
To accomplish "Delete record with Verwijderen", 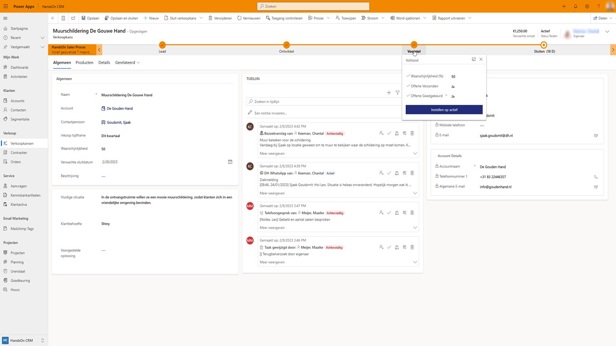I will (220, 18).
